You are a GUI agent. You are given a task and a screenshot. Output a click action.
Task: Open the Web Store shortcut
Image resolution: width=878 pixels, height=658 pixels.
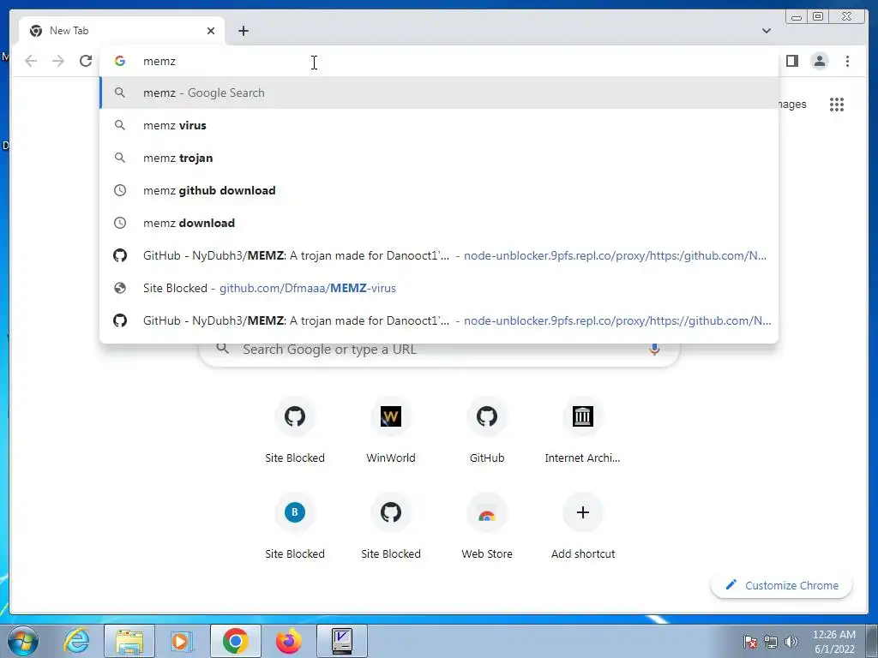click(x=487, y=527)
